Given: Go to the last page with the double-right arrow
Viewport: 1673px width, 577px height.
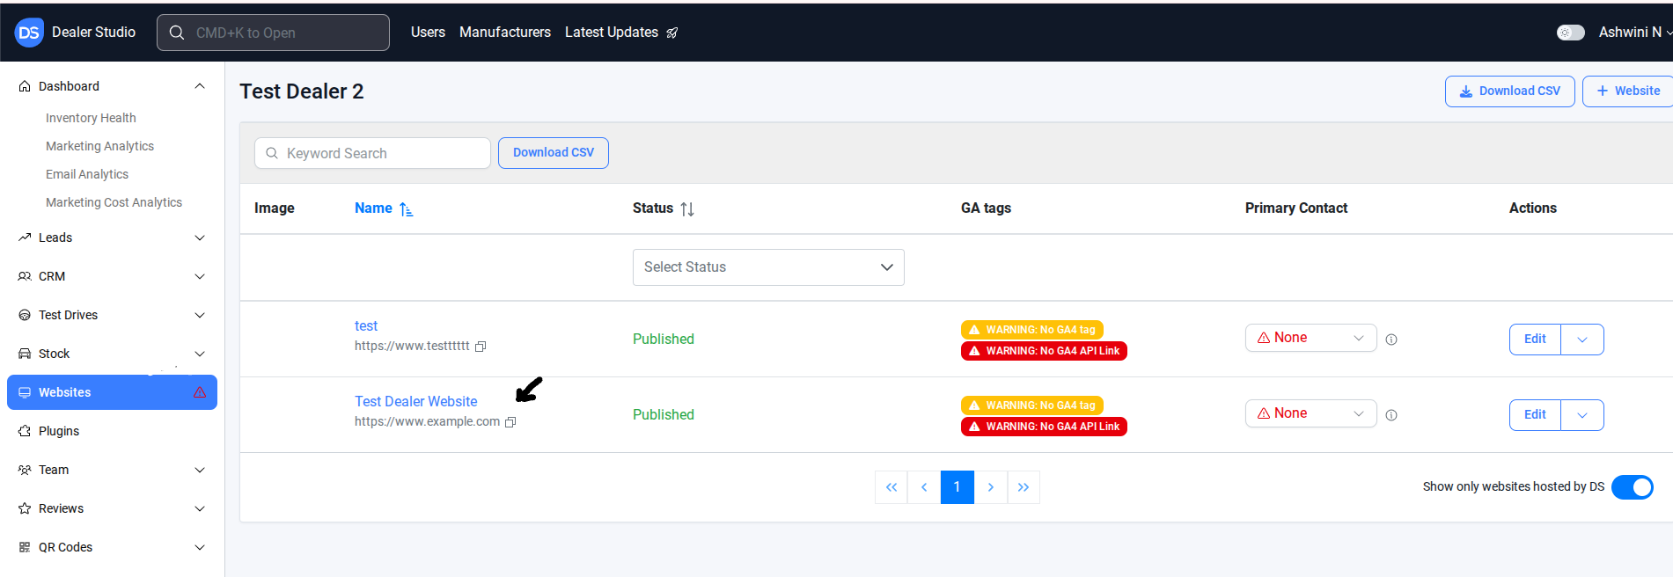Looking at the screenshot, I should (1024, 487).
